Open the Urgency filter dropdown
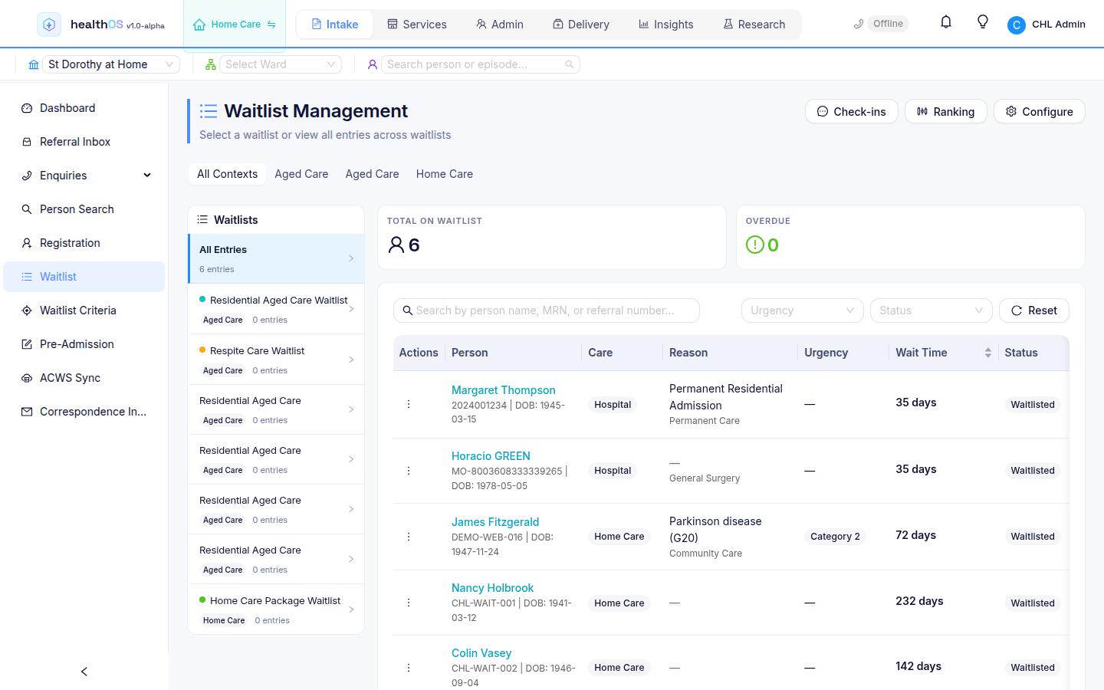The image size is (1104, 690). pyautogui.click(x=803, y=310)
